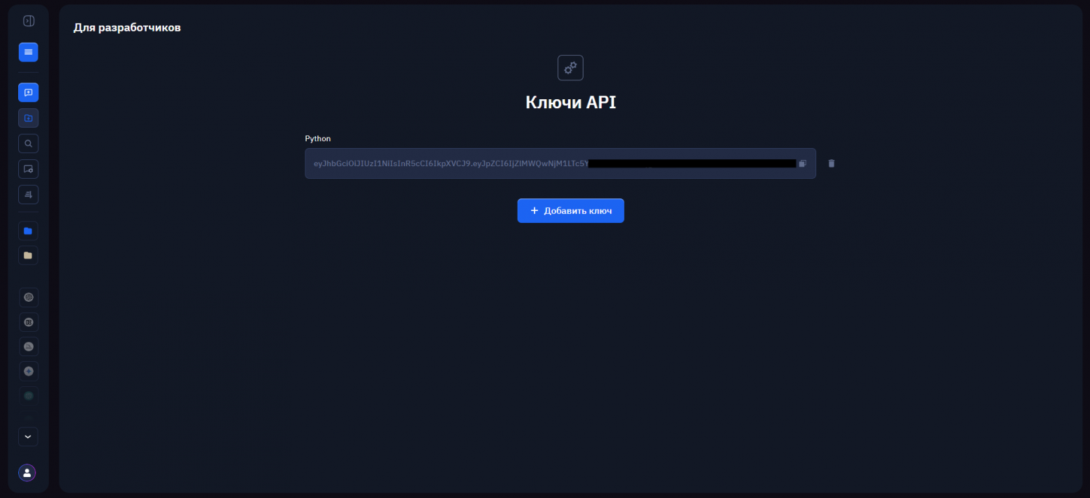Expand the hidden models list chevron

click(x=28, y=437)
